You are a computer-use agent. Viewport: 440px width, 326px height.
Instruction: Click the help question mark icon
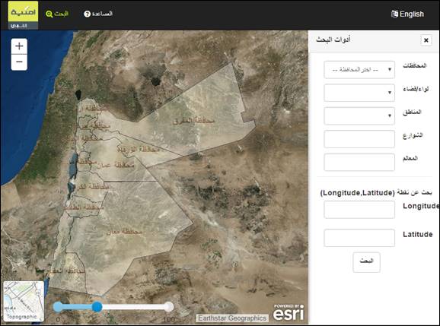(x=88, y=14)
